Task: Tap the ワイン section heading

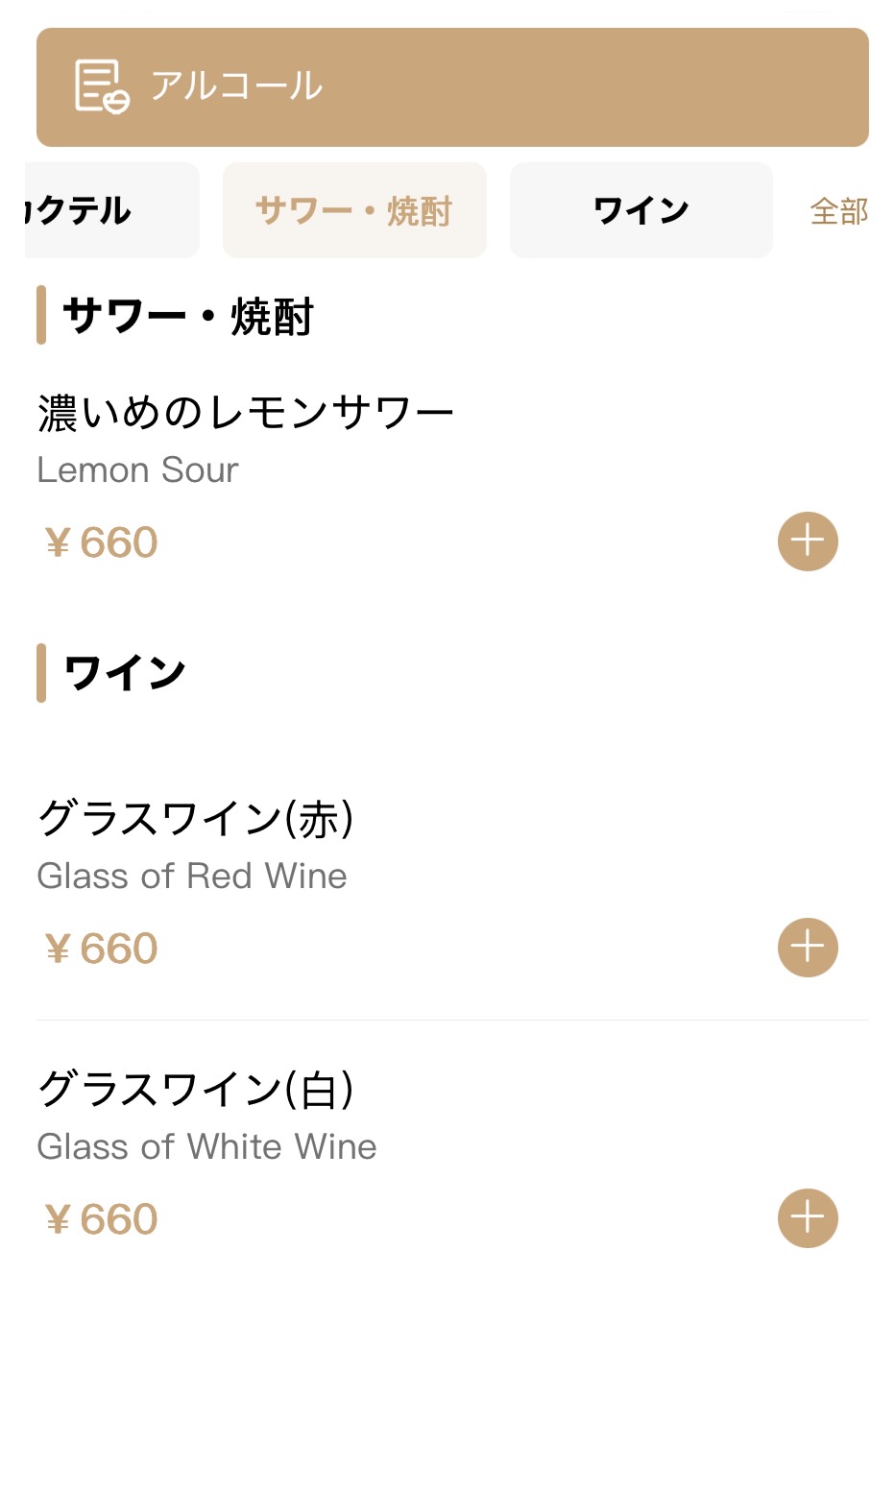Action: point(125,673)
